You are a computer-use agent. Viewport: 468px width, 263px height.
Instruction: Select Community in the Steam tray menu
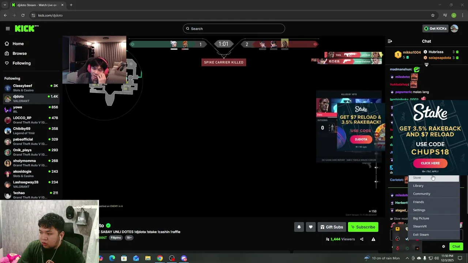click(x=434, y=194)
